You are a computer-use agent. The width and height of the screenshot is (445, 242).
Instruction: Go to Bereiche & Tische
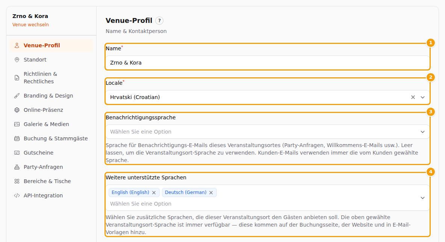click(51, 181)
